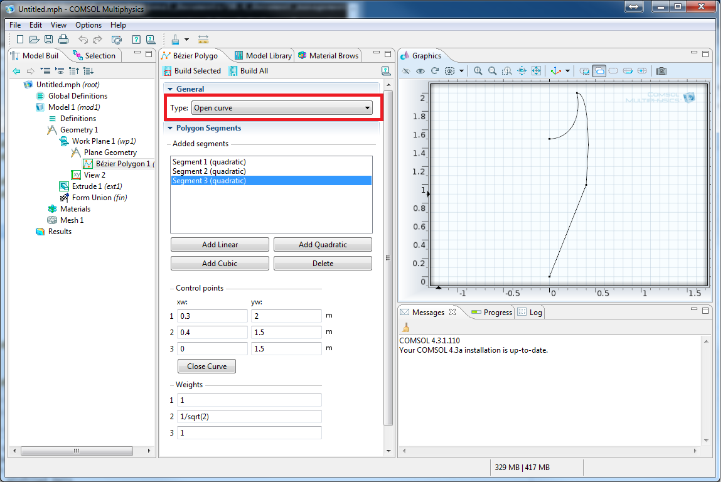Take a snapshot with the camera icon
723x482 pixels.
661,71
